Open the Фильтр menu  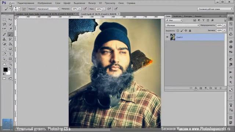click(92, 3)
